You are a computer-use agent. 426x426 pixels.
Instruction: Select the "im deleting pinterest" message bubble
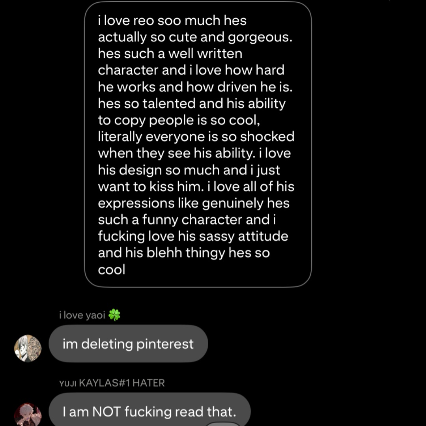128,344
